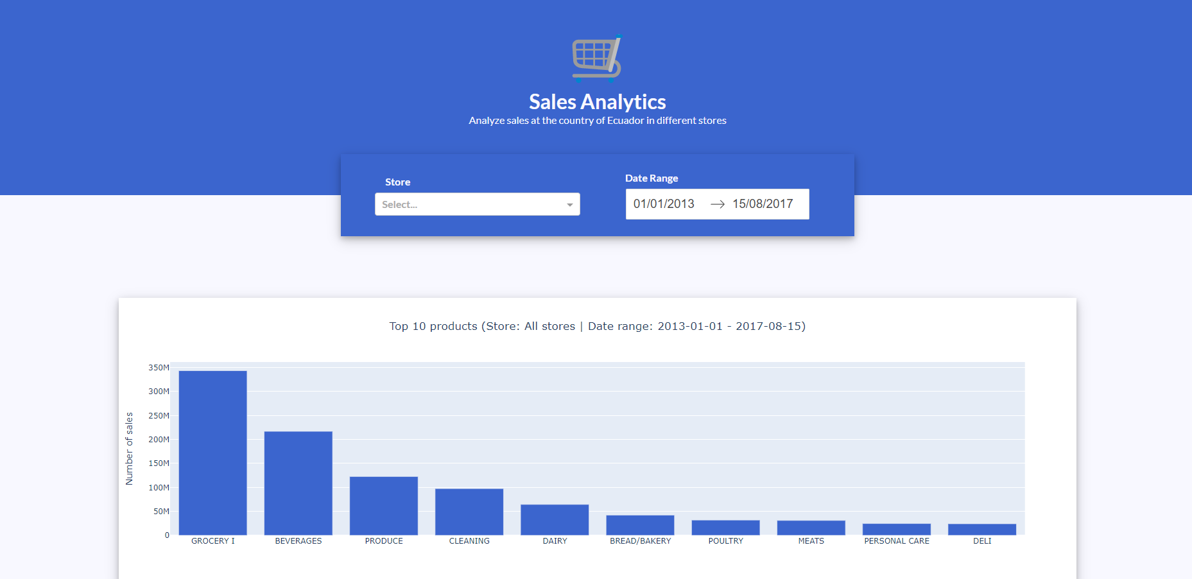Click the BREAD/BAKERY bar
This screenshot has width=1192, height=579.
[x=640, y=524]
